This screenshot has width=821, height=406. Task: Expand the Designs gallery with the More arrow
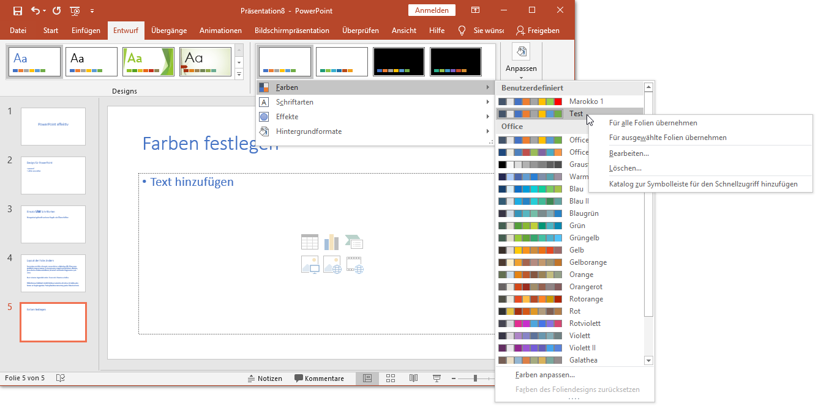239,74
